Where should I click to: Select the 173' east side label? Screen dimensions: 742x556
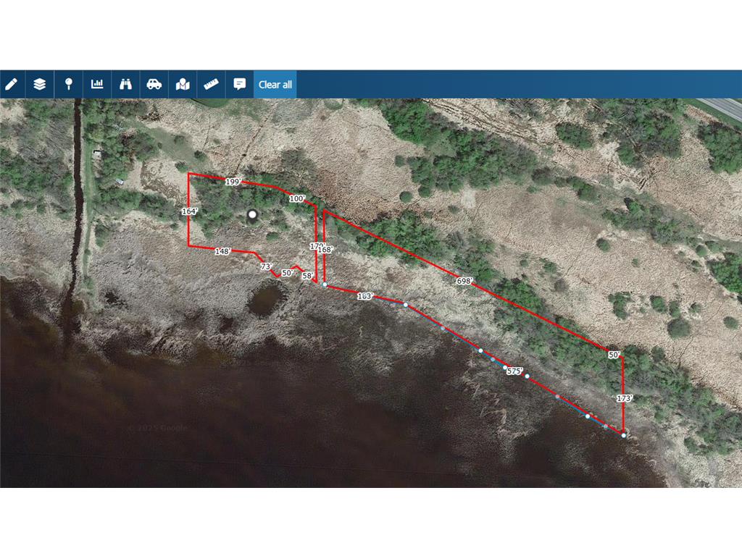[x=624, y=399]
